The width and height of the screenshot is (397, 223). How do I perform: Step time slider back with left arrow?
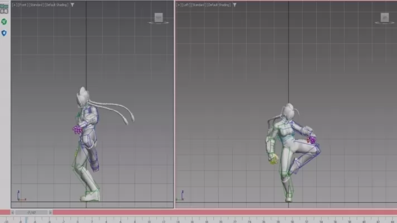[x=13, y=212]
